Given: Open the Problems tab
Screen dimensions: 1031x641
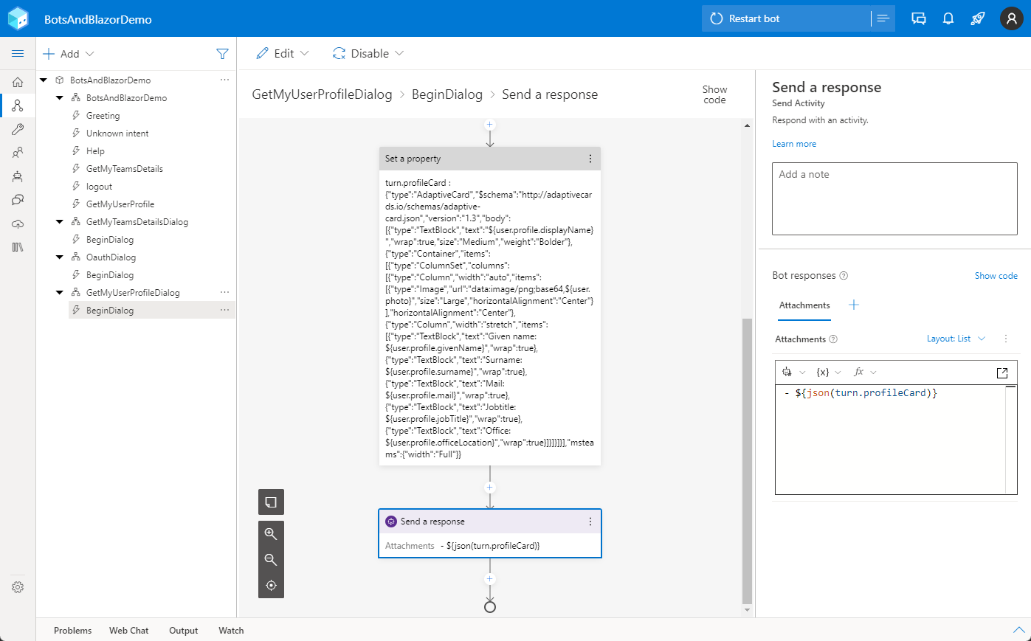Looking at the screenshot, I should [x=73, y=631].
